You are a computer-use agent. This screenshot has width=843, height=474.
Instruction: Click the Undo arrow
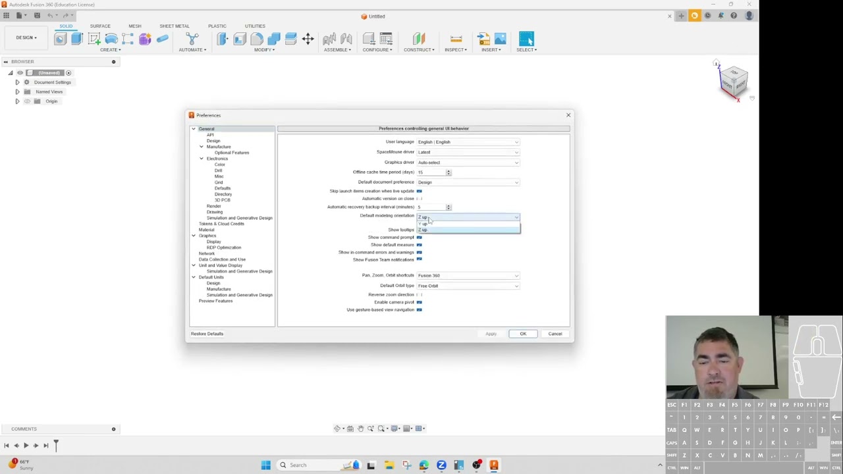[x=50, y=15]
